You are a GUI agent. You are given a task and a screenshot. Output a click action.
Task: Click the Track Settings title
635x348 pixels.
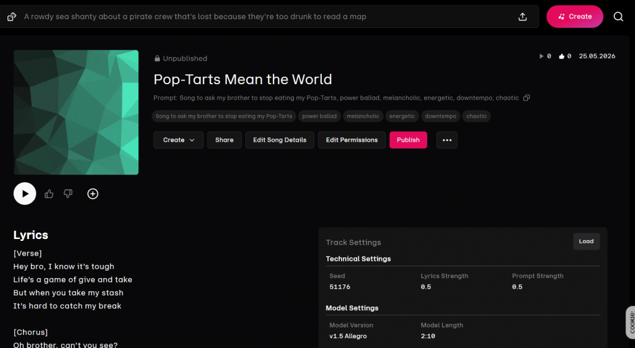(x=353, y=243)
